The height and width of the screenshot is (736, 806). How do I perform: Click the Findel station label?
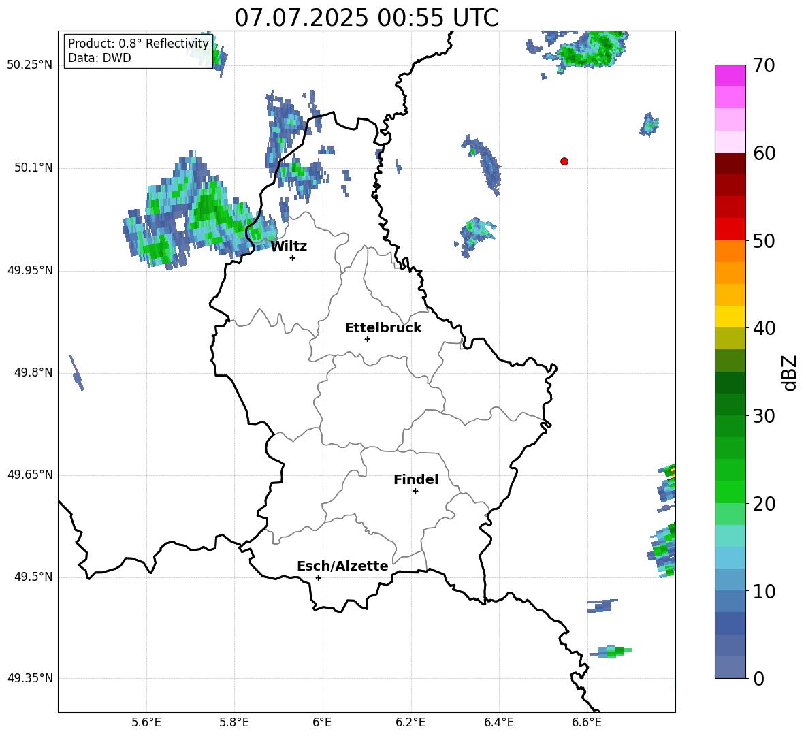[x=416, y=479]
